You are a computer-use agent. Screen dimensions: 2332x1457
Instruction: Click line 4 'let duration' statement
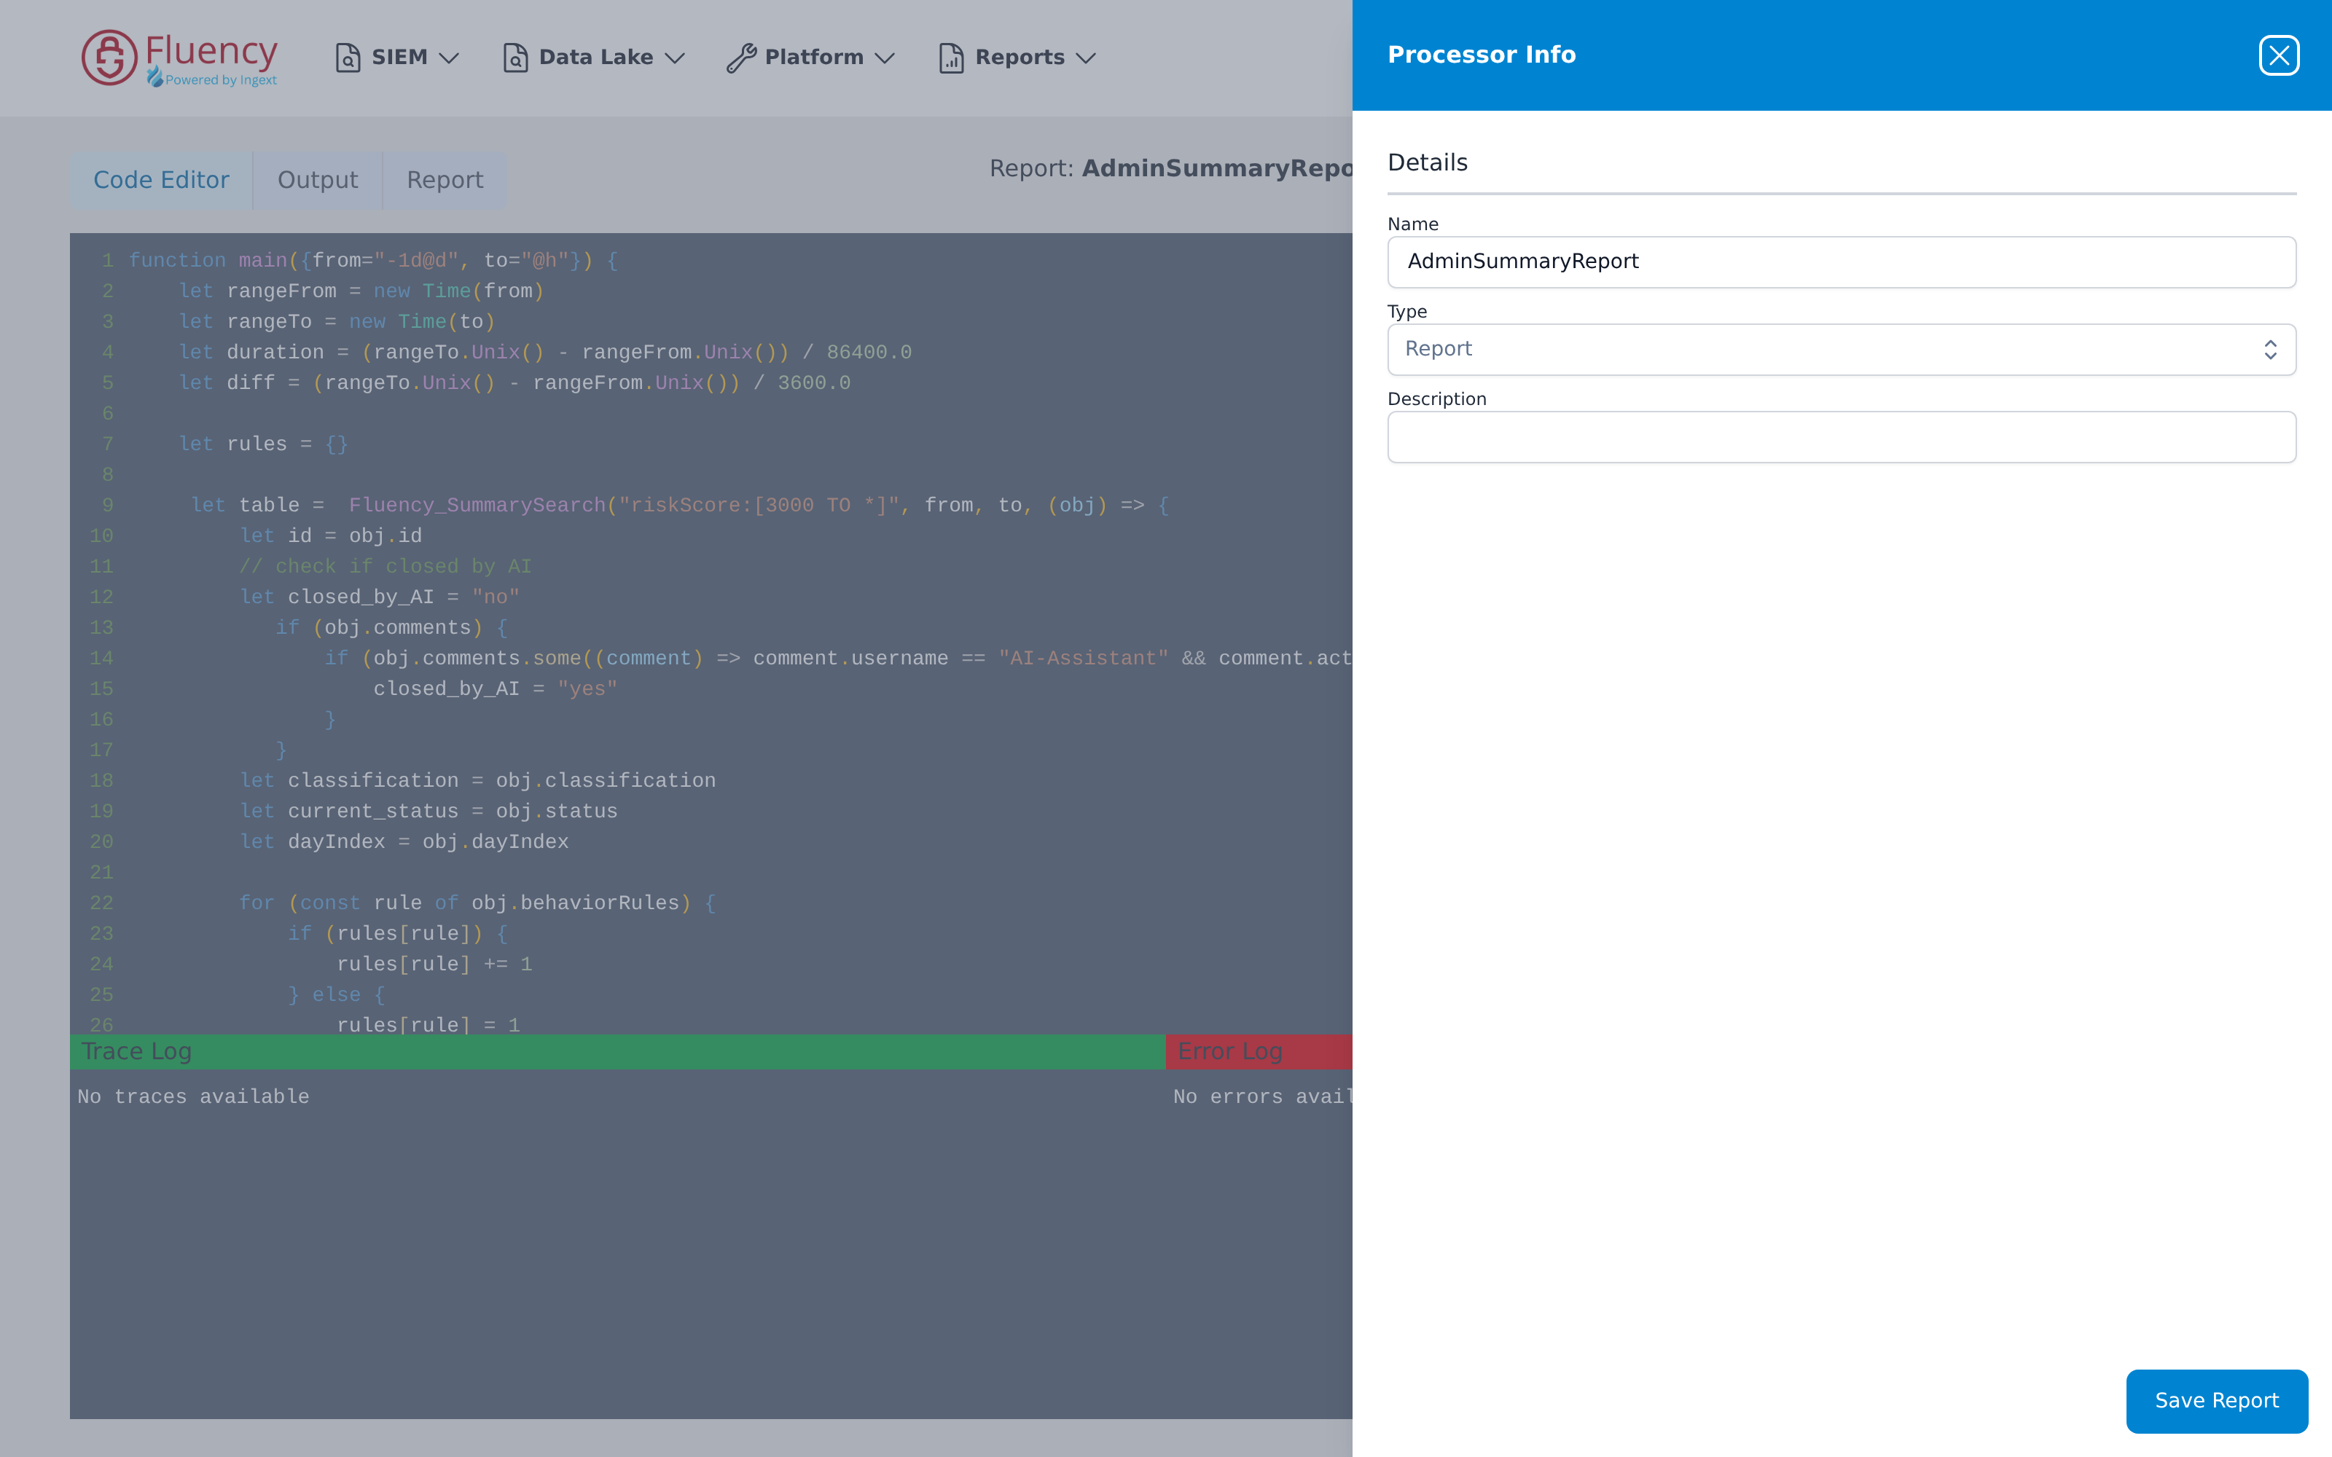click(x=545, y=353)
